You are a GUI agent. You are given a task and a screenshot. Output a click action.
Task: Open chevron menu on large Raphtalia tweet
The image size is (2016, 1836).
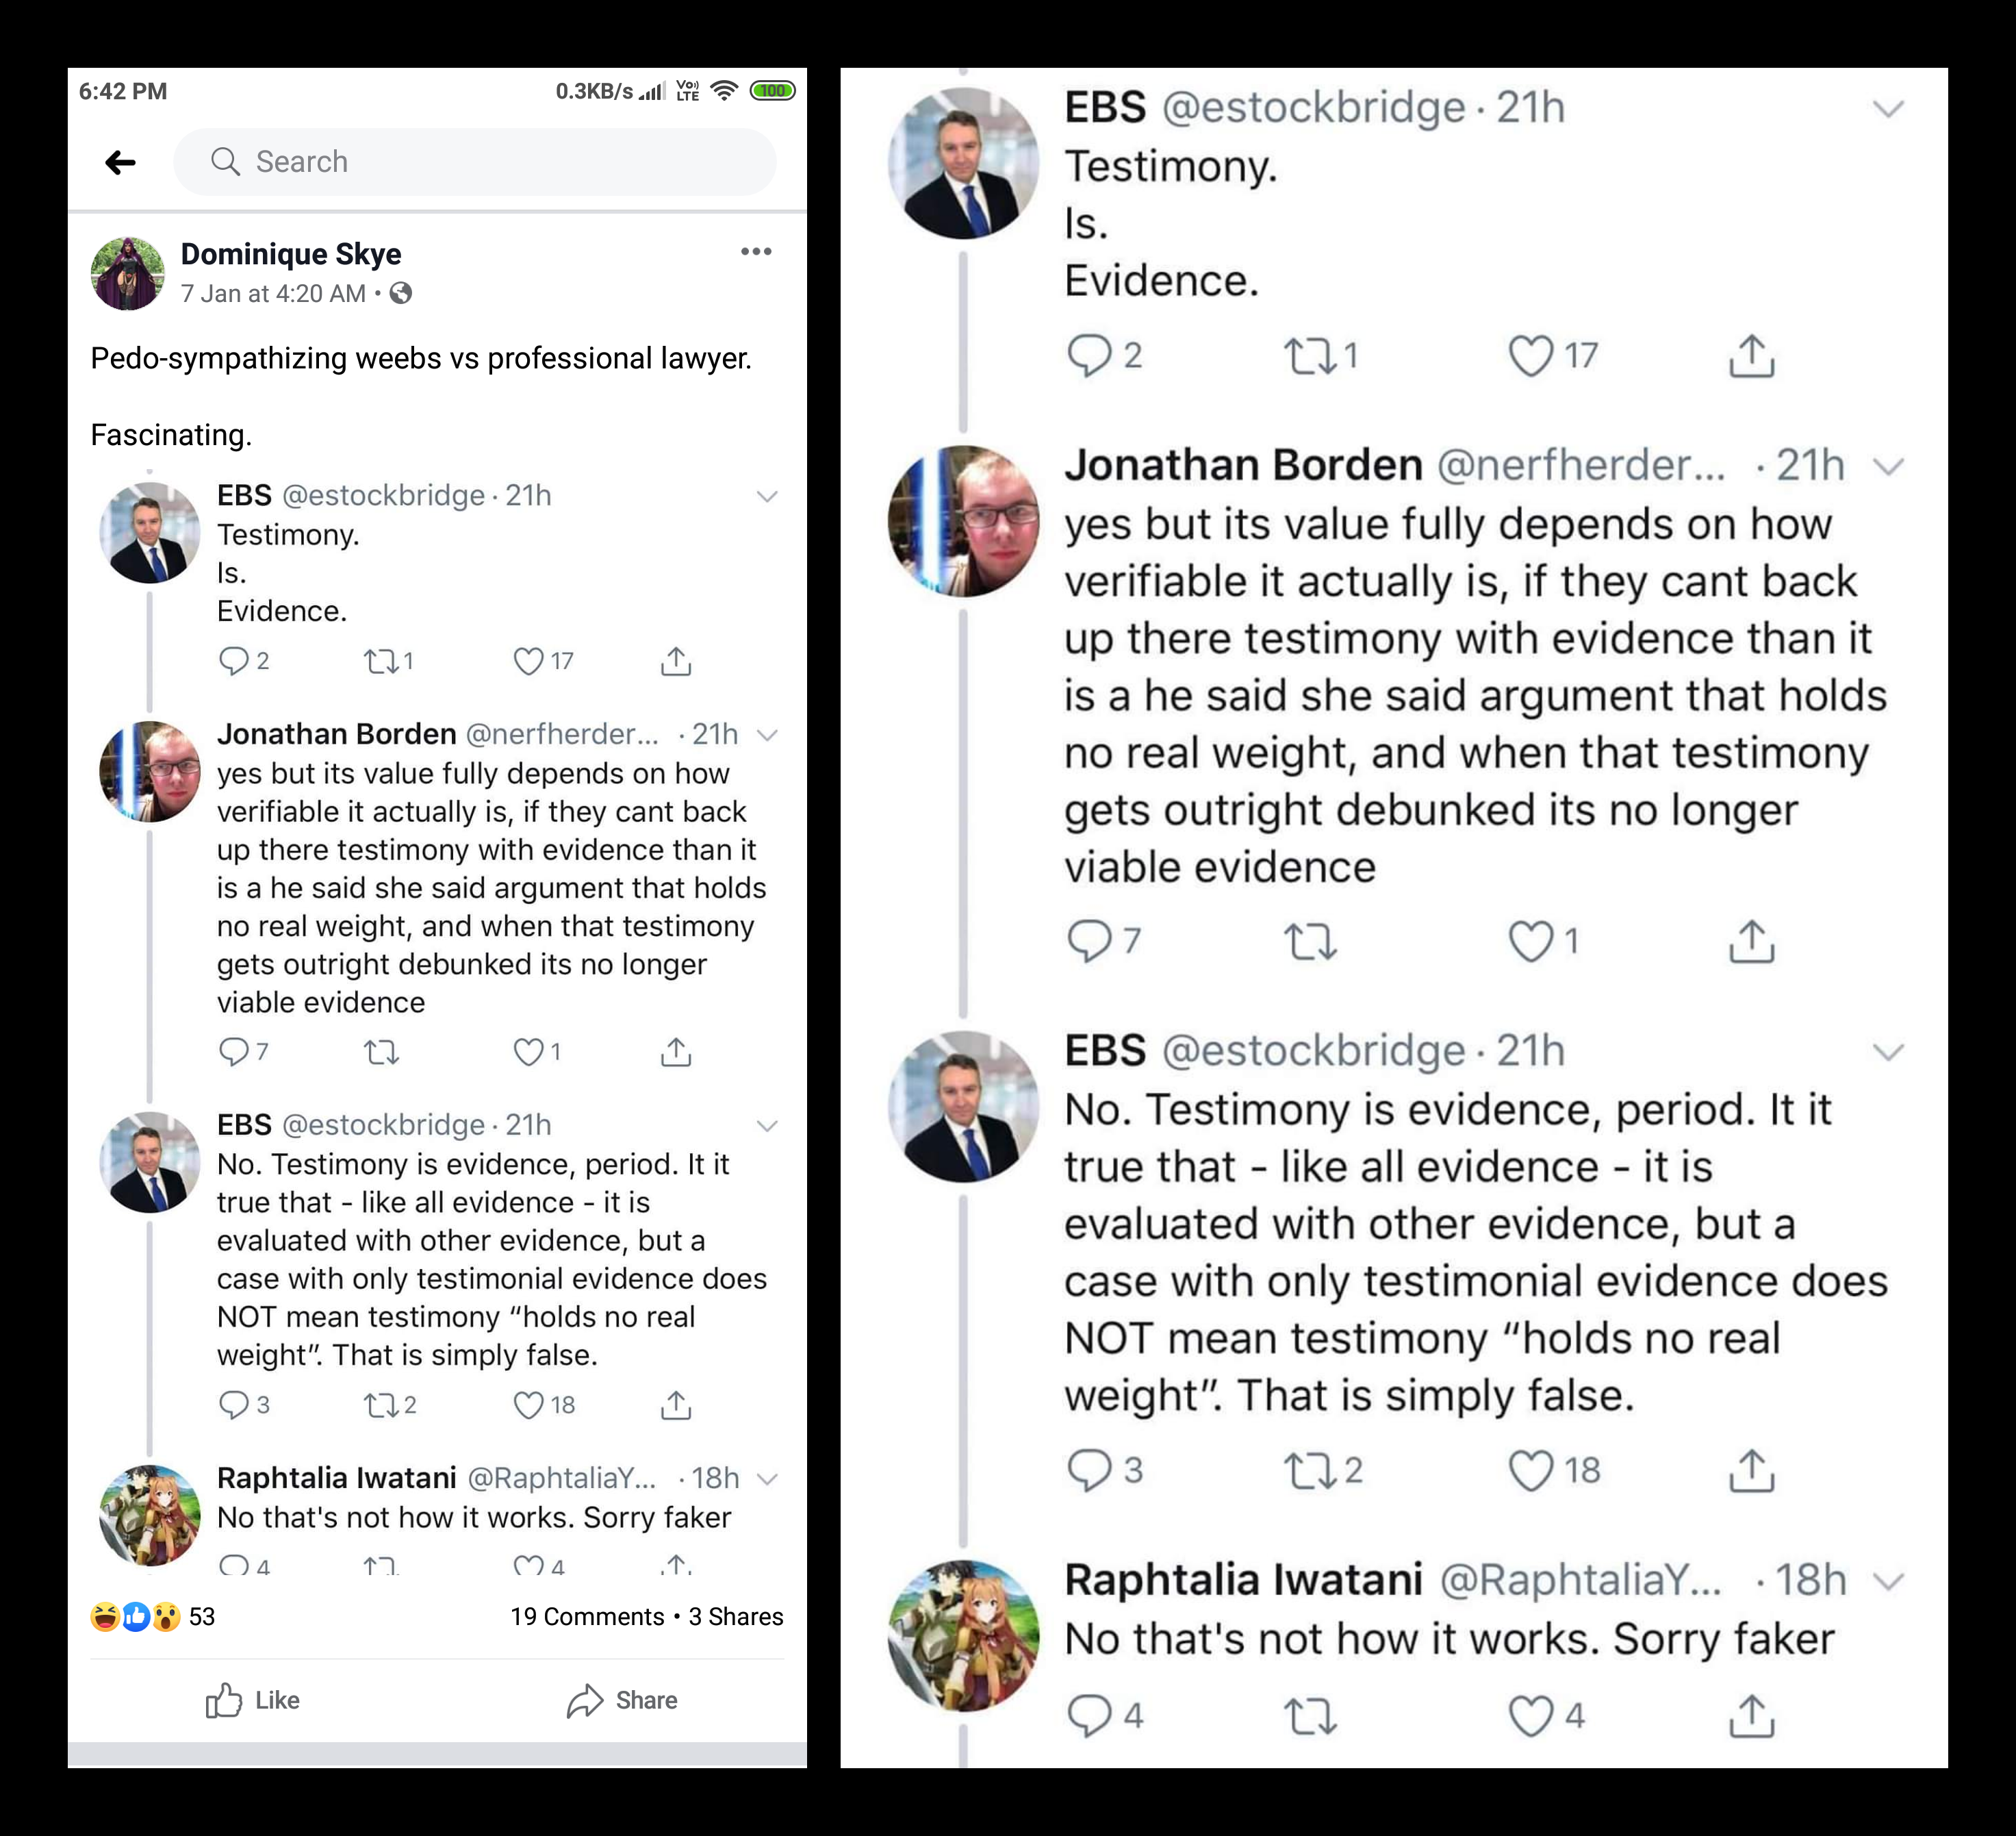1888,1581
